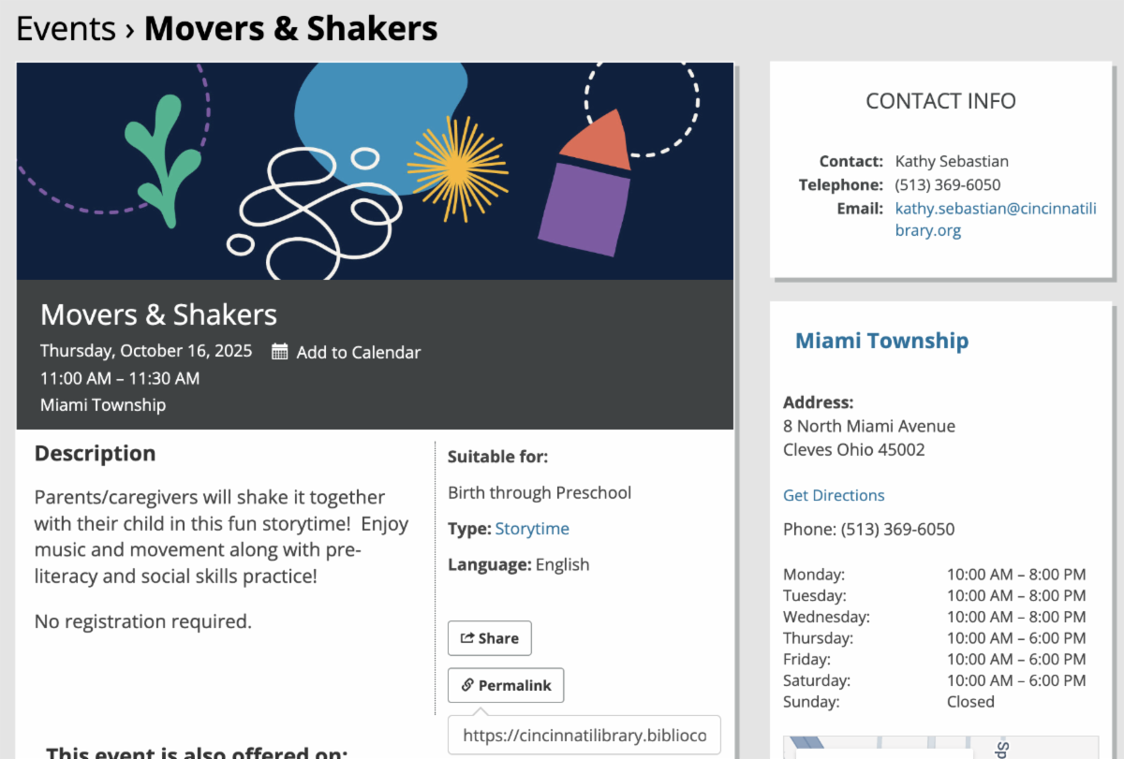Email kathy.sebastian via the contact link

coord(995,219)
